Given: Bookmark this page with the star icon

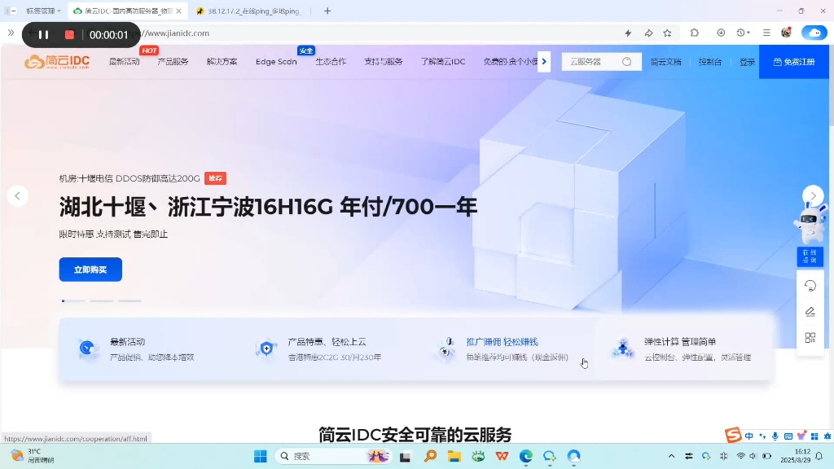Looking at the screenshot, I should pyautogui.click(x=668, y=33).
